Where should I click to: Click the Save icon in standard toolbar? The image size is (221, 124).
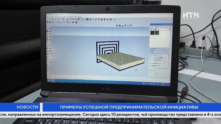click(53, 22)
